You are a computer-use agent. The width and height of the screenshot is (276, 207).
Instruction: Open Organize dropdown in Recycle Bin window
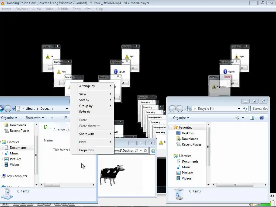click(x=181, y=118)
